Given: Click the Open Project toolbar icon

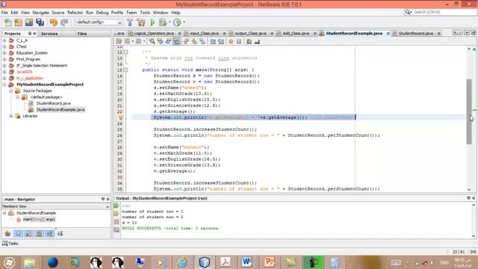Looking at the screenshot, I should click(x=29, y=22).
